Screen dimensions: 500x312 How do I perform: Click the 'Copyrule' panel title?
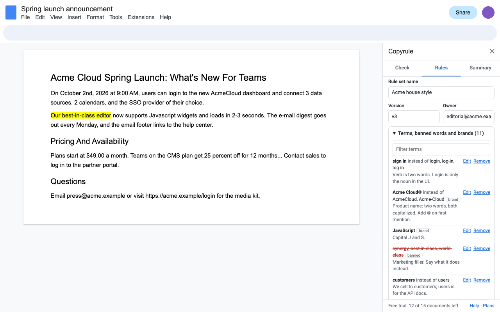pyautogui.click(x=401, y=51)
